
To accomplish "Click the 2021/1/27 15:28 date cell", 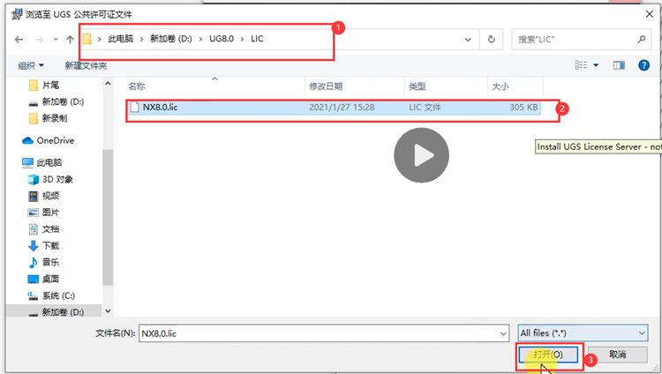I will pos(342,108).
